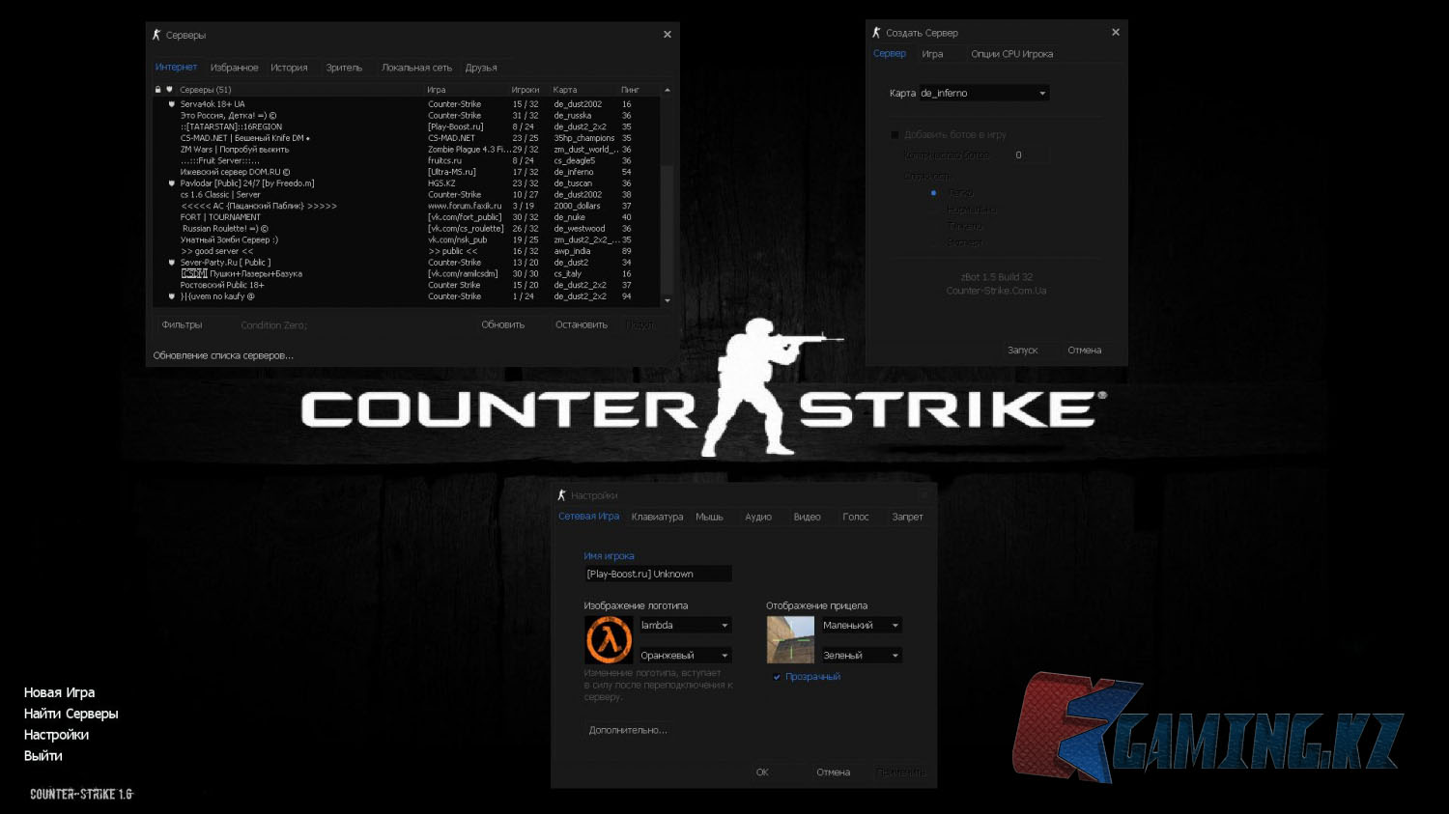Click the Дополнительно... button

pyautogui.click(x=628, y=731)
